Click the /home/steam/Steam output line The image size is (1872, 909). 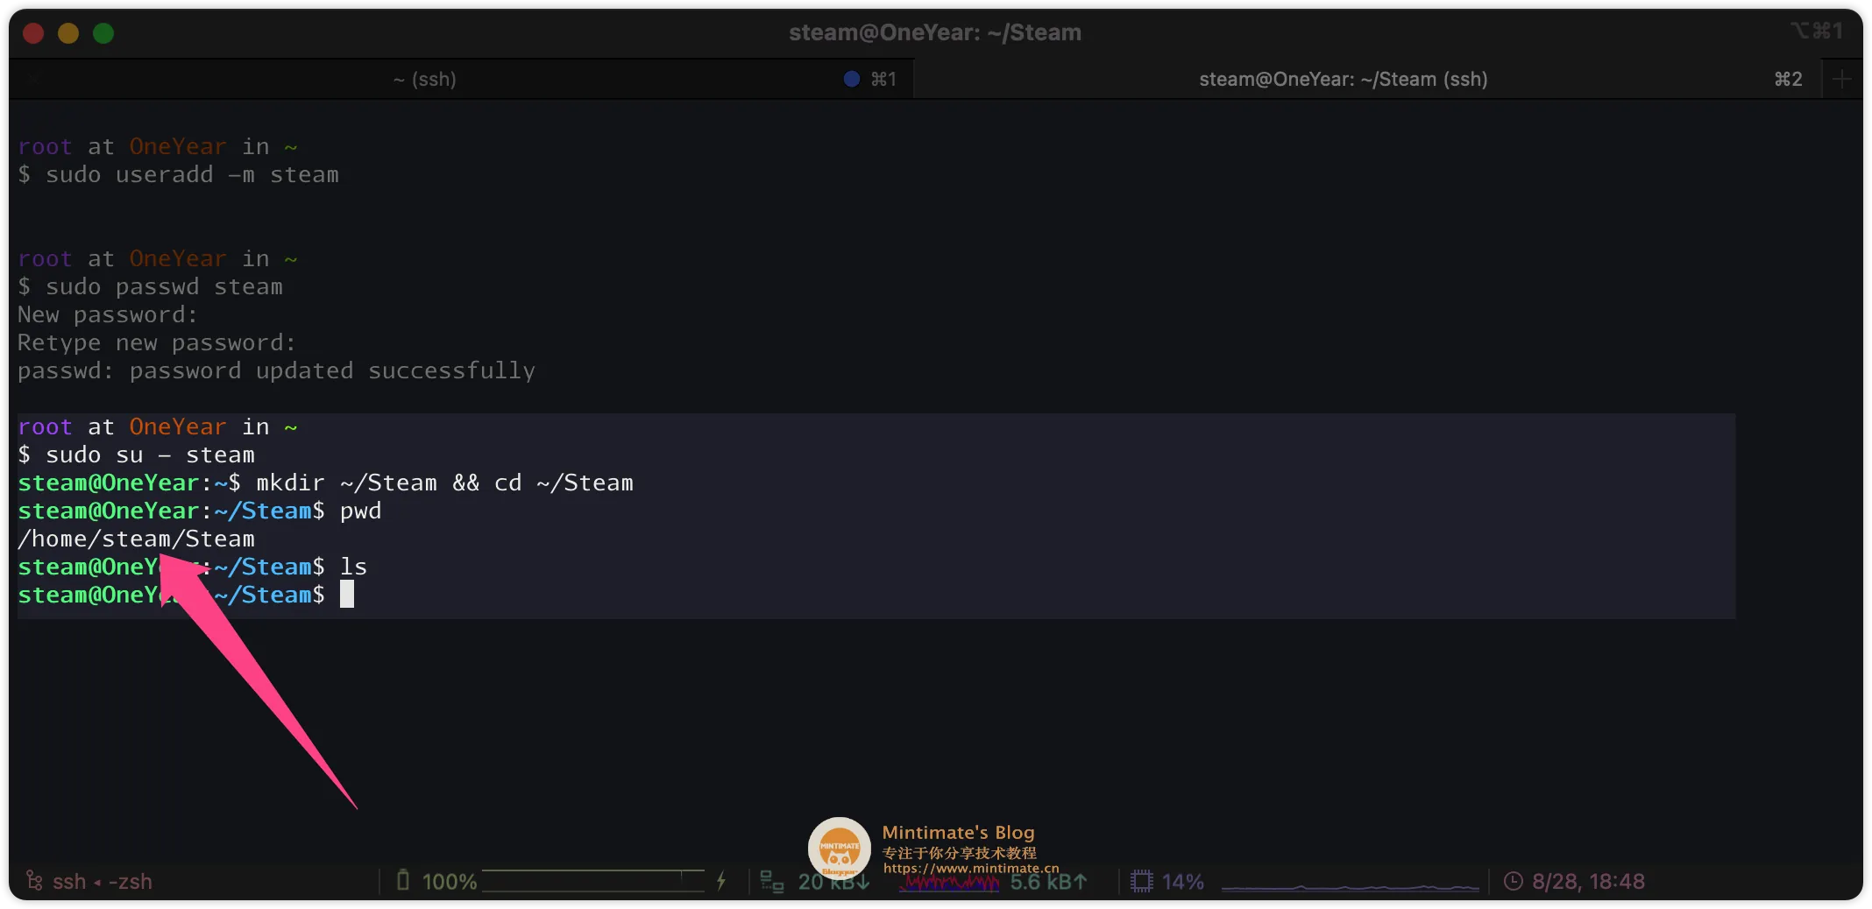click(137, 539)
